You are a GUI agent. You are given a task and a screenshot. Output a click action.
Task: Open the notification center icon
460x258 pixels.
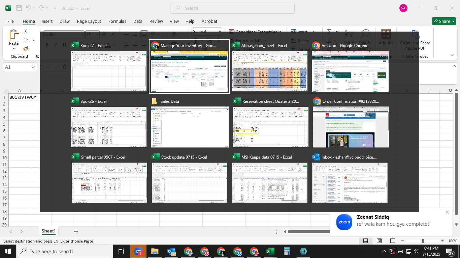click(x=450, y=252)
